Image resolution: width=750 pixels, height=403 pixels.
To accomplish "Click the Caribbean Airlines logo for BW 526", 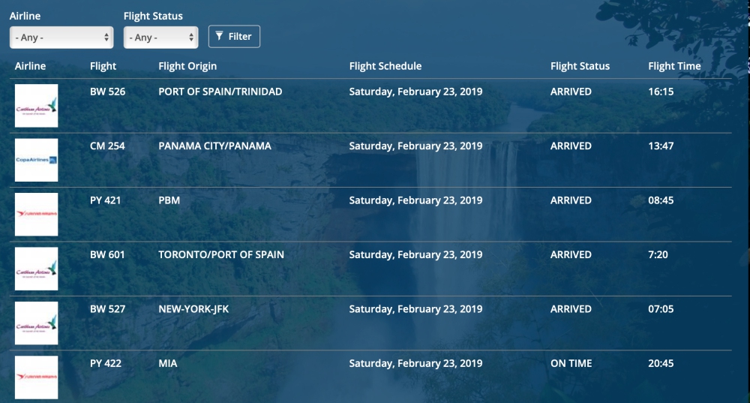I will coord(37,106).
